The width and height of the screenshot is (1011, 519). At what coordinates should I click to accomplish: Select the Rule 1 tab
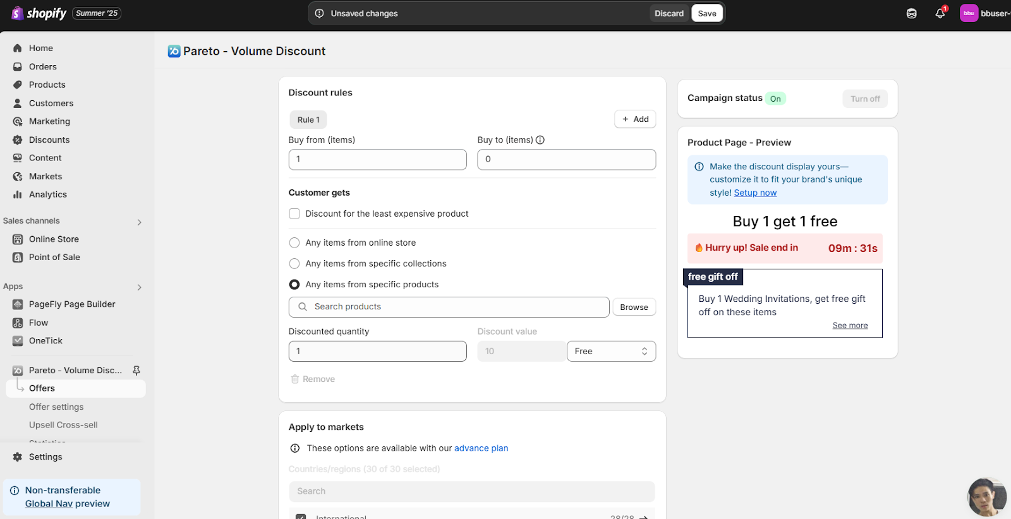click(x=308, y=119)
